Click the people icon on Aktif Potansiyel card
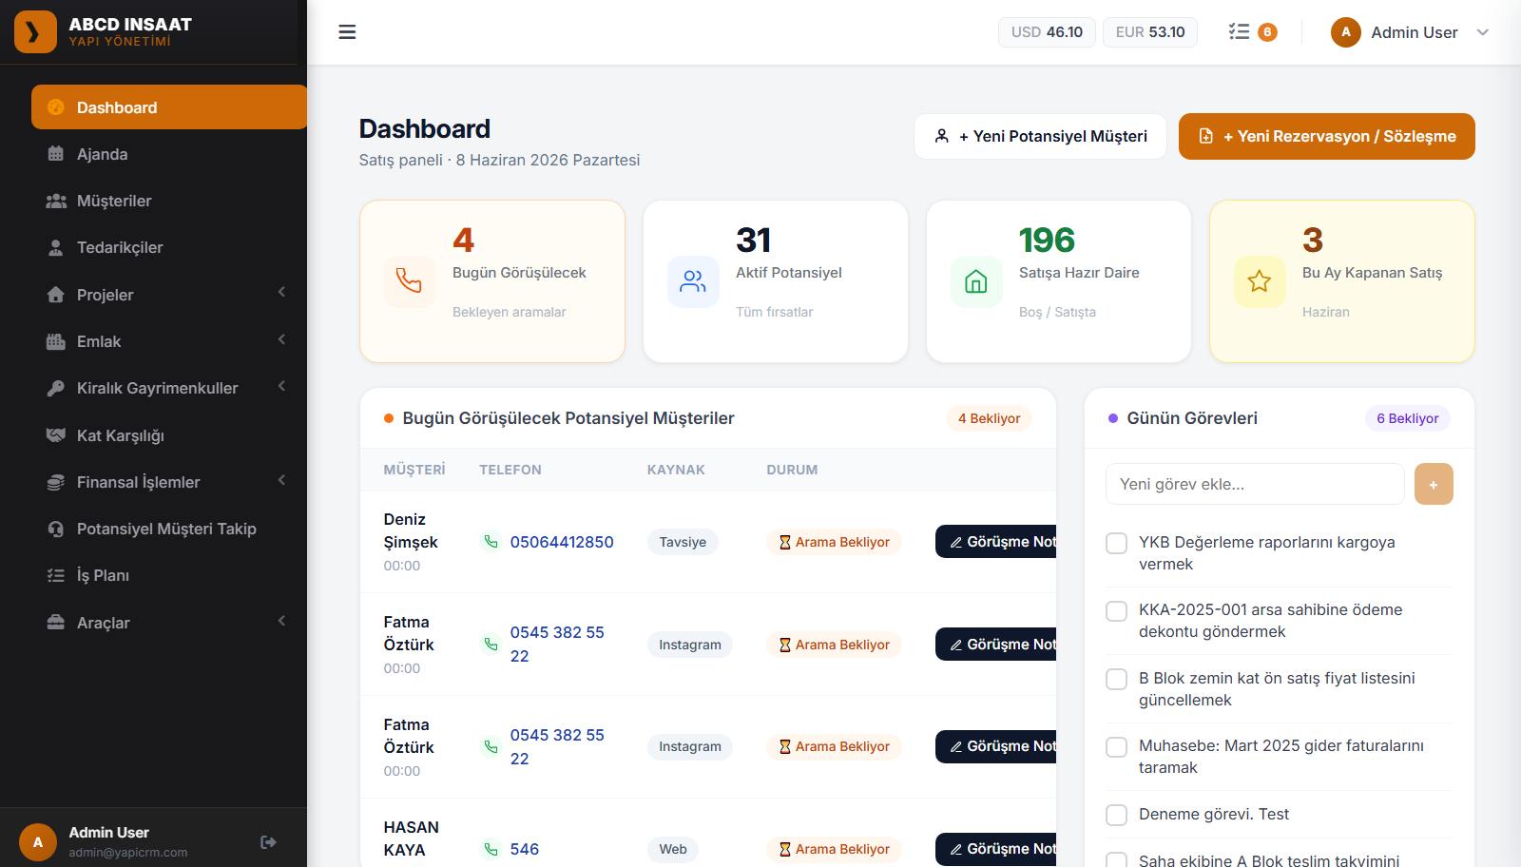This screenshot has height=867, width=1521. pyautogui.click(x=692, y=281)
